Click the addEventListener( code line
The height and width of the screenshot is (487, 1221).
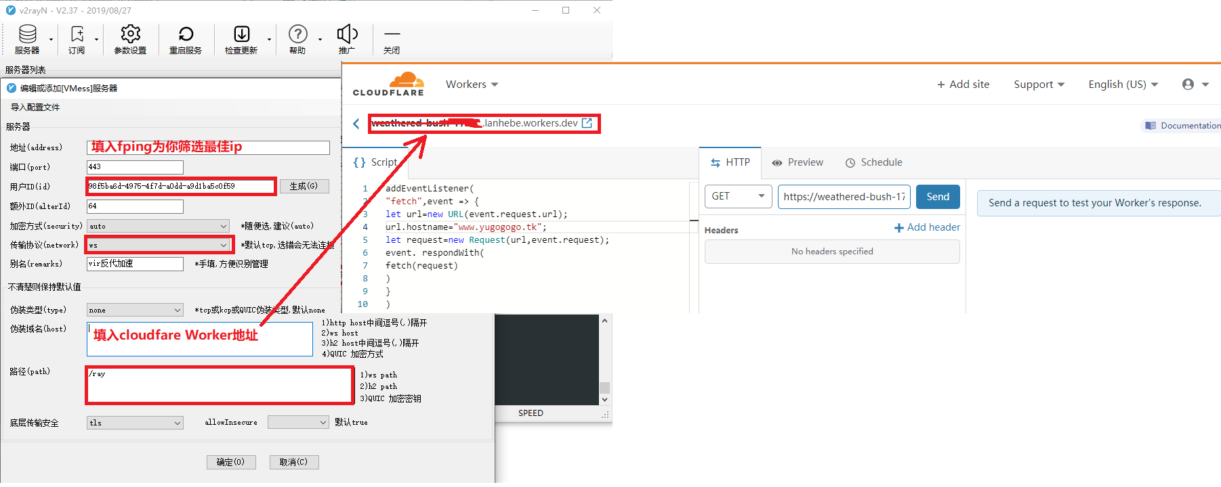(x=430, y=189)
